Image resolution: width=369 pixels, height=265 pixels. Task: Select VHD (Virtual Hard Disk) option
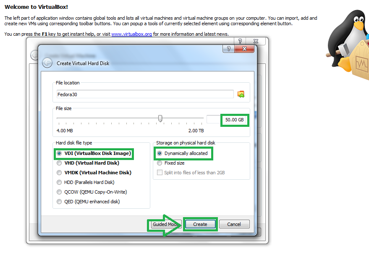click(x=88, y=163)
